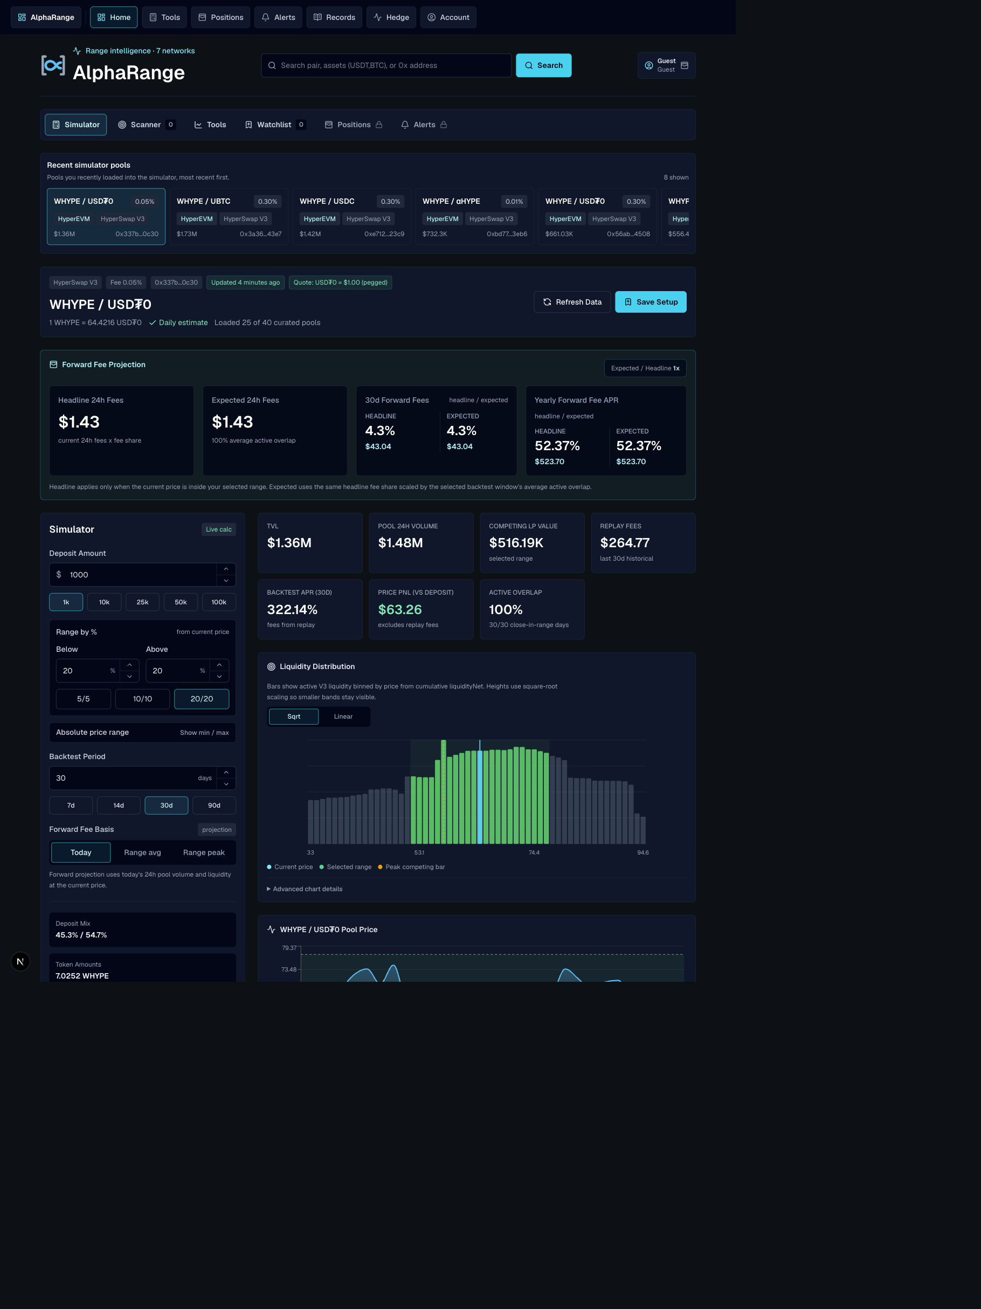The image size is (981, 1309).
Task: Open Tools in the top navigation bar
Action: coord(164,17)
